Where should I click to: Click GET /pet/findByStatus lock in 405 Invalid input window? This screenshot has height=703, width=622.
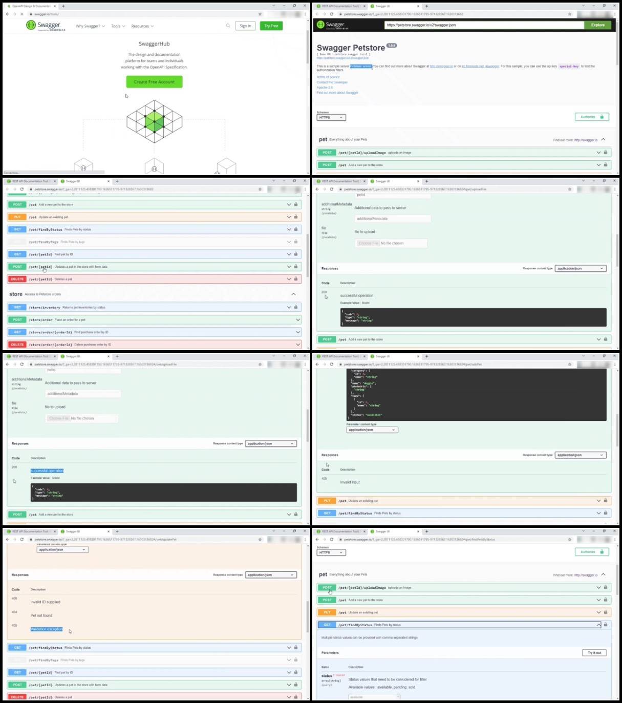(x=606, y=513)
